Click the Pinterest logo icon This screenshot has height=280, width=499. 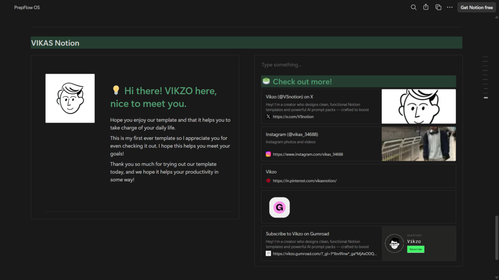(x=268, y=180)
